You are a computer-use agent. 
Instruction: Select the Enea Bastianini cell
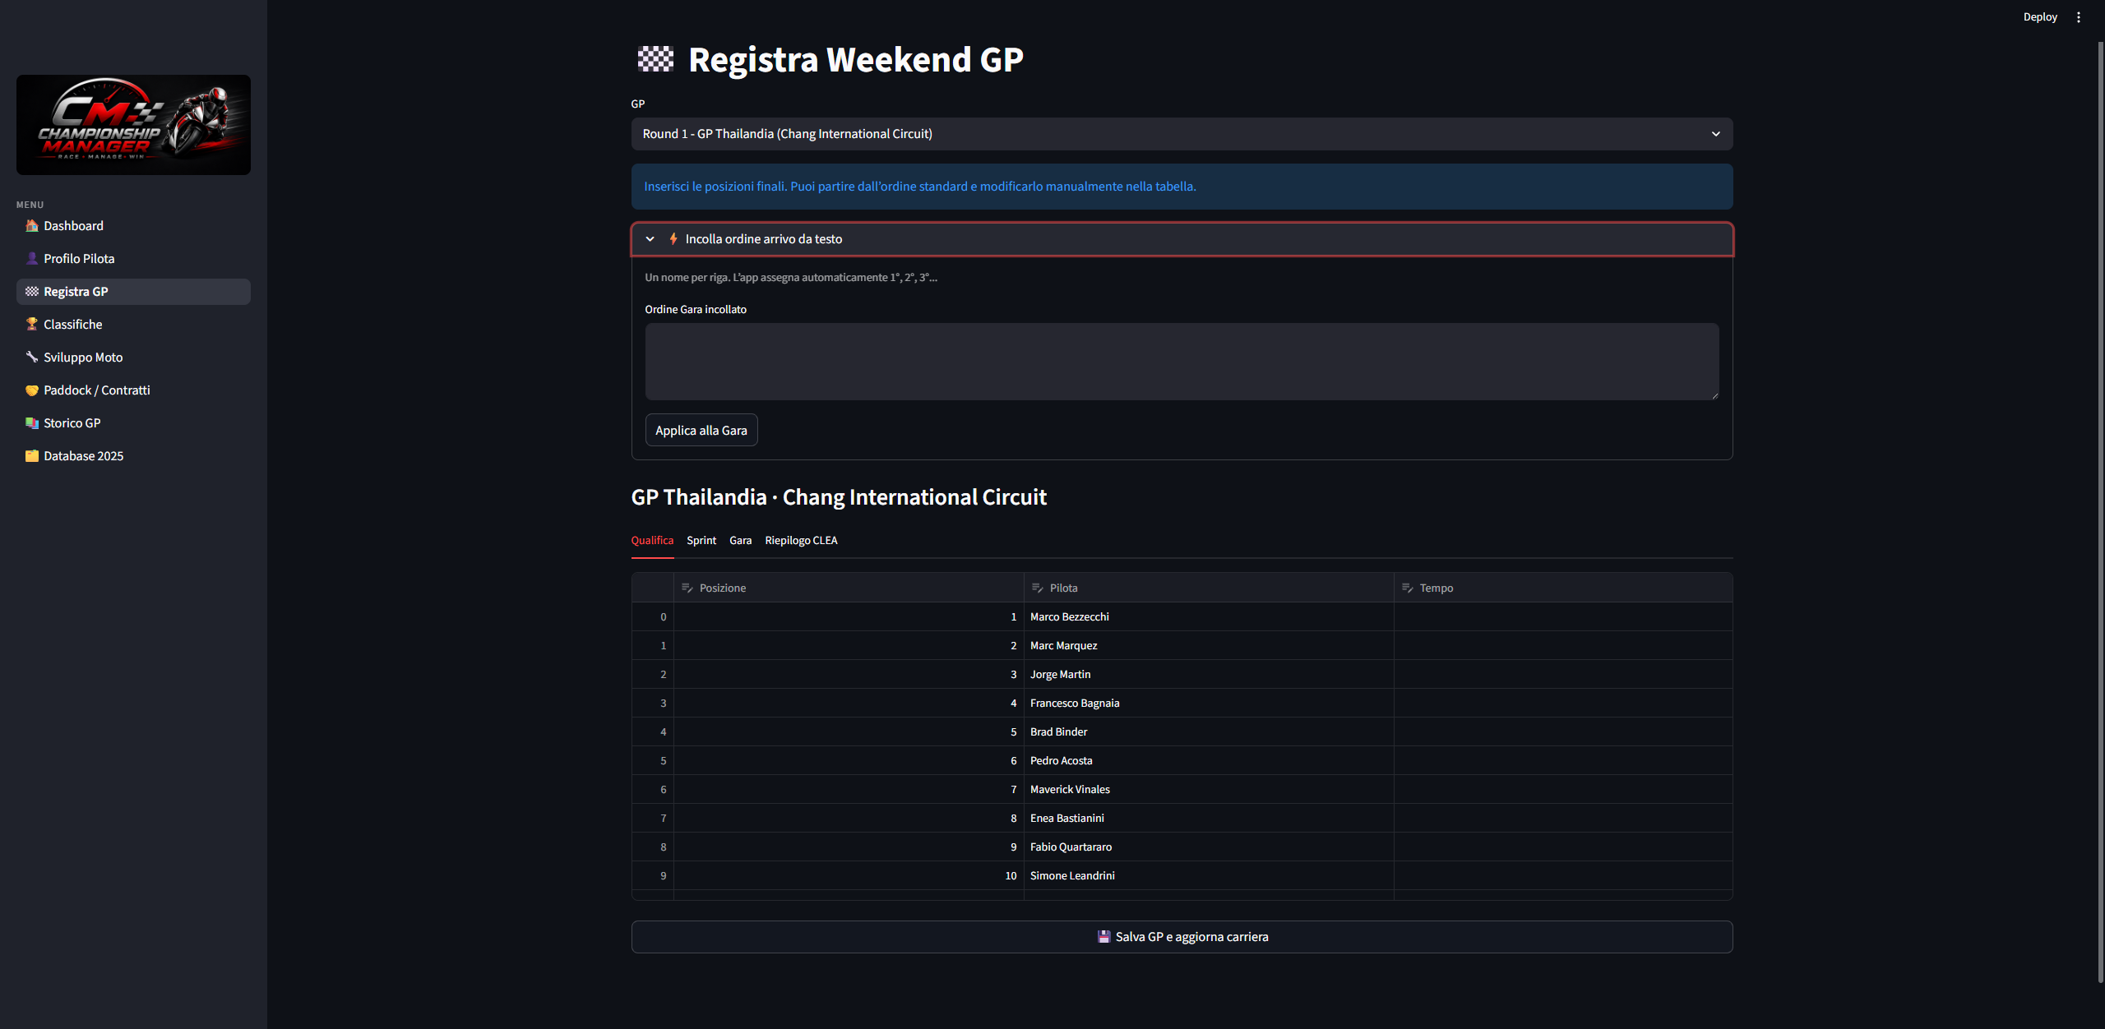coord(1209,818)
